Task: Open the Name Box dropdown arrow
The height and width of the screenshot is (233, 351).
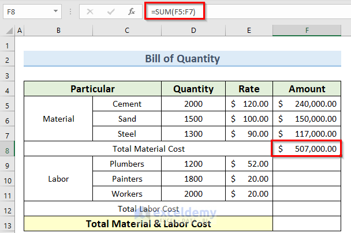Action: (55, 11)
